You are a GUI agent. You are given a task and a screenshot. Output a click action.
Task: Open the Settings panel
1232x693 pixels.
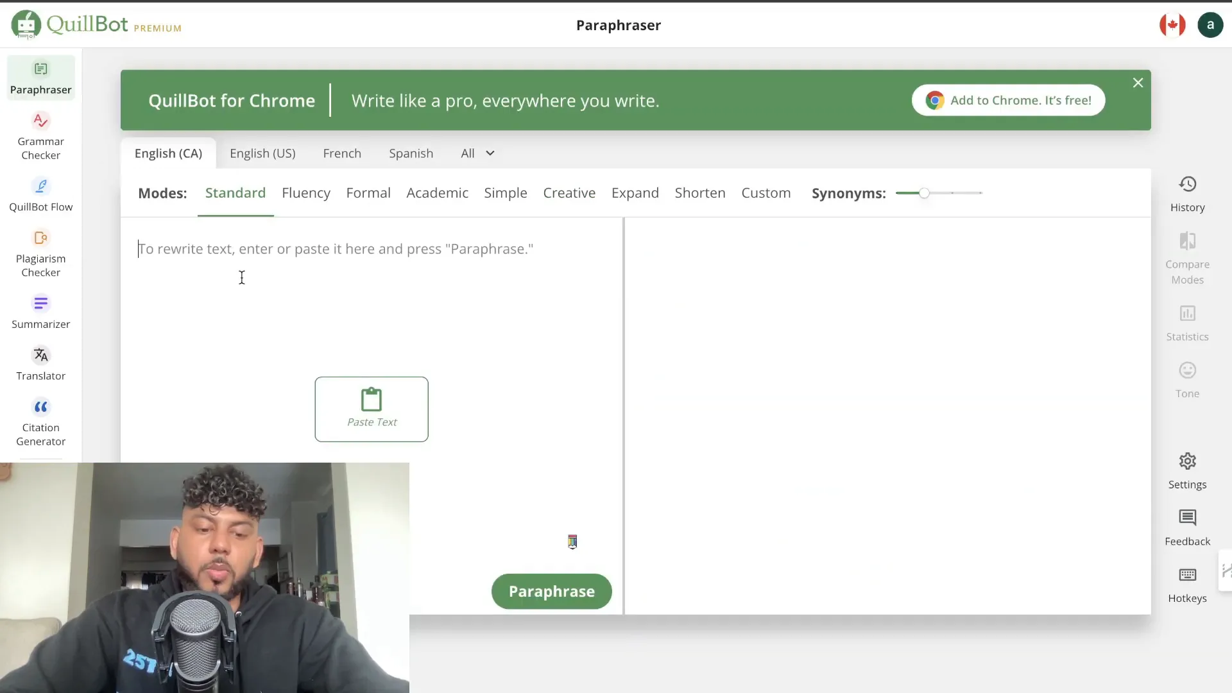(x=1187, y=470)
